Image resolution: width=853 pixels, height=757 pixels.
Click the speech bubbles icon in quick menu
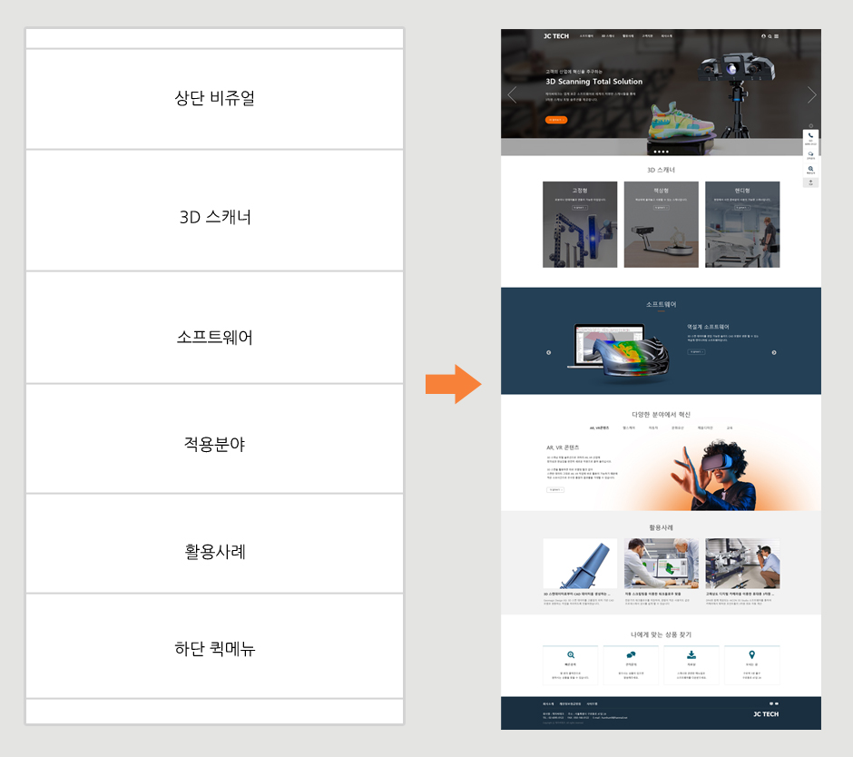click(x=631, y=654)
